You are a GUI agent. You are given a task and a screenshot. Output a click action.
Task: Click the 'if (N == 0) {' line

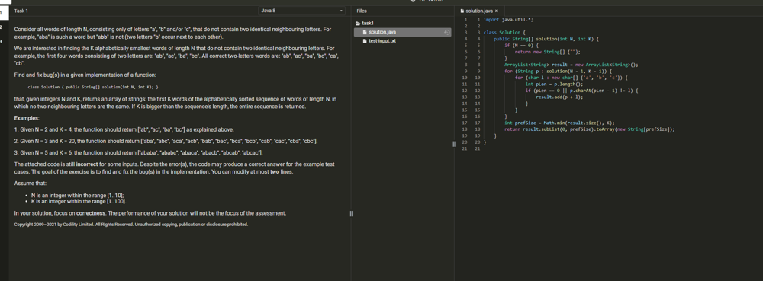click(521, 45)
